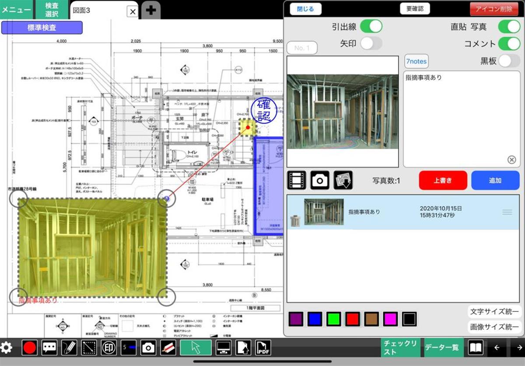This screenshot has height=366, width=525.
Task: Delete photo entry with trash can icon
Action: 295,221
